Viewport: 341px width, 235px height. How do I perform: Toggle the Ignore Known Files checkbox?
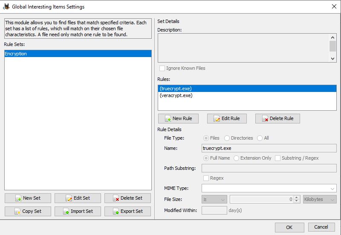(162, 68)
